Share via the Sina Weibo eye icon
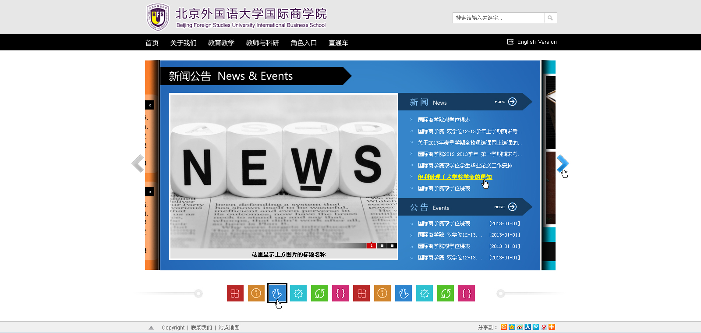The width and height of the screenshot is (701, 333). (x=520, y=327)
